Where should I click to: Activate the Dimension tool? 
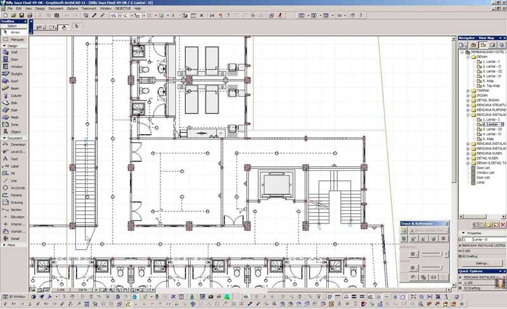tap(13, 144)
